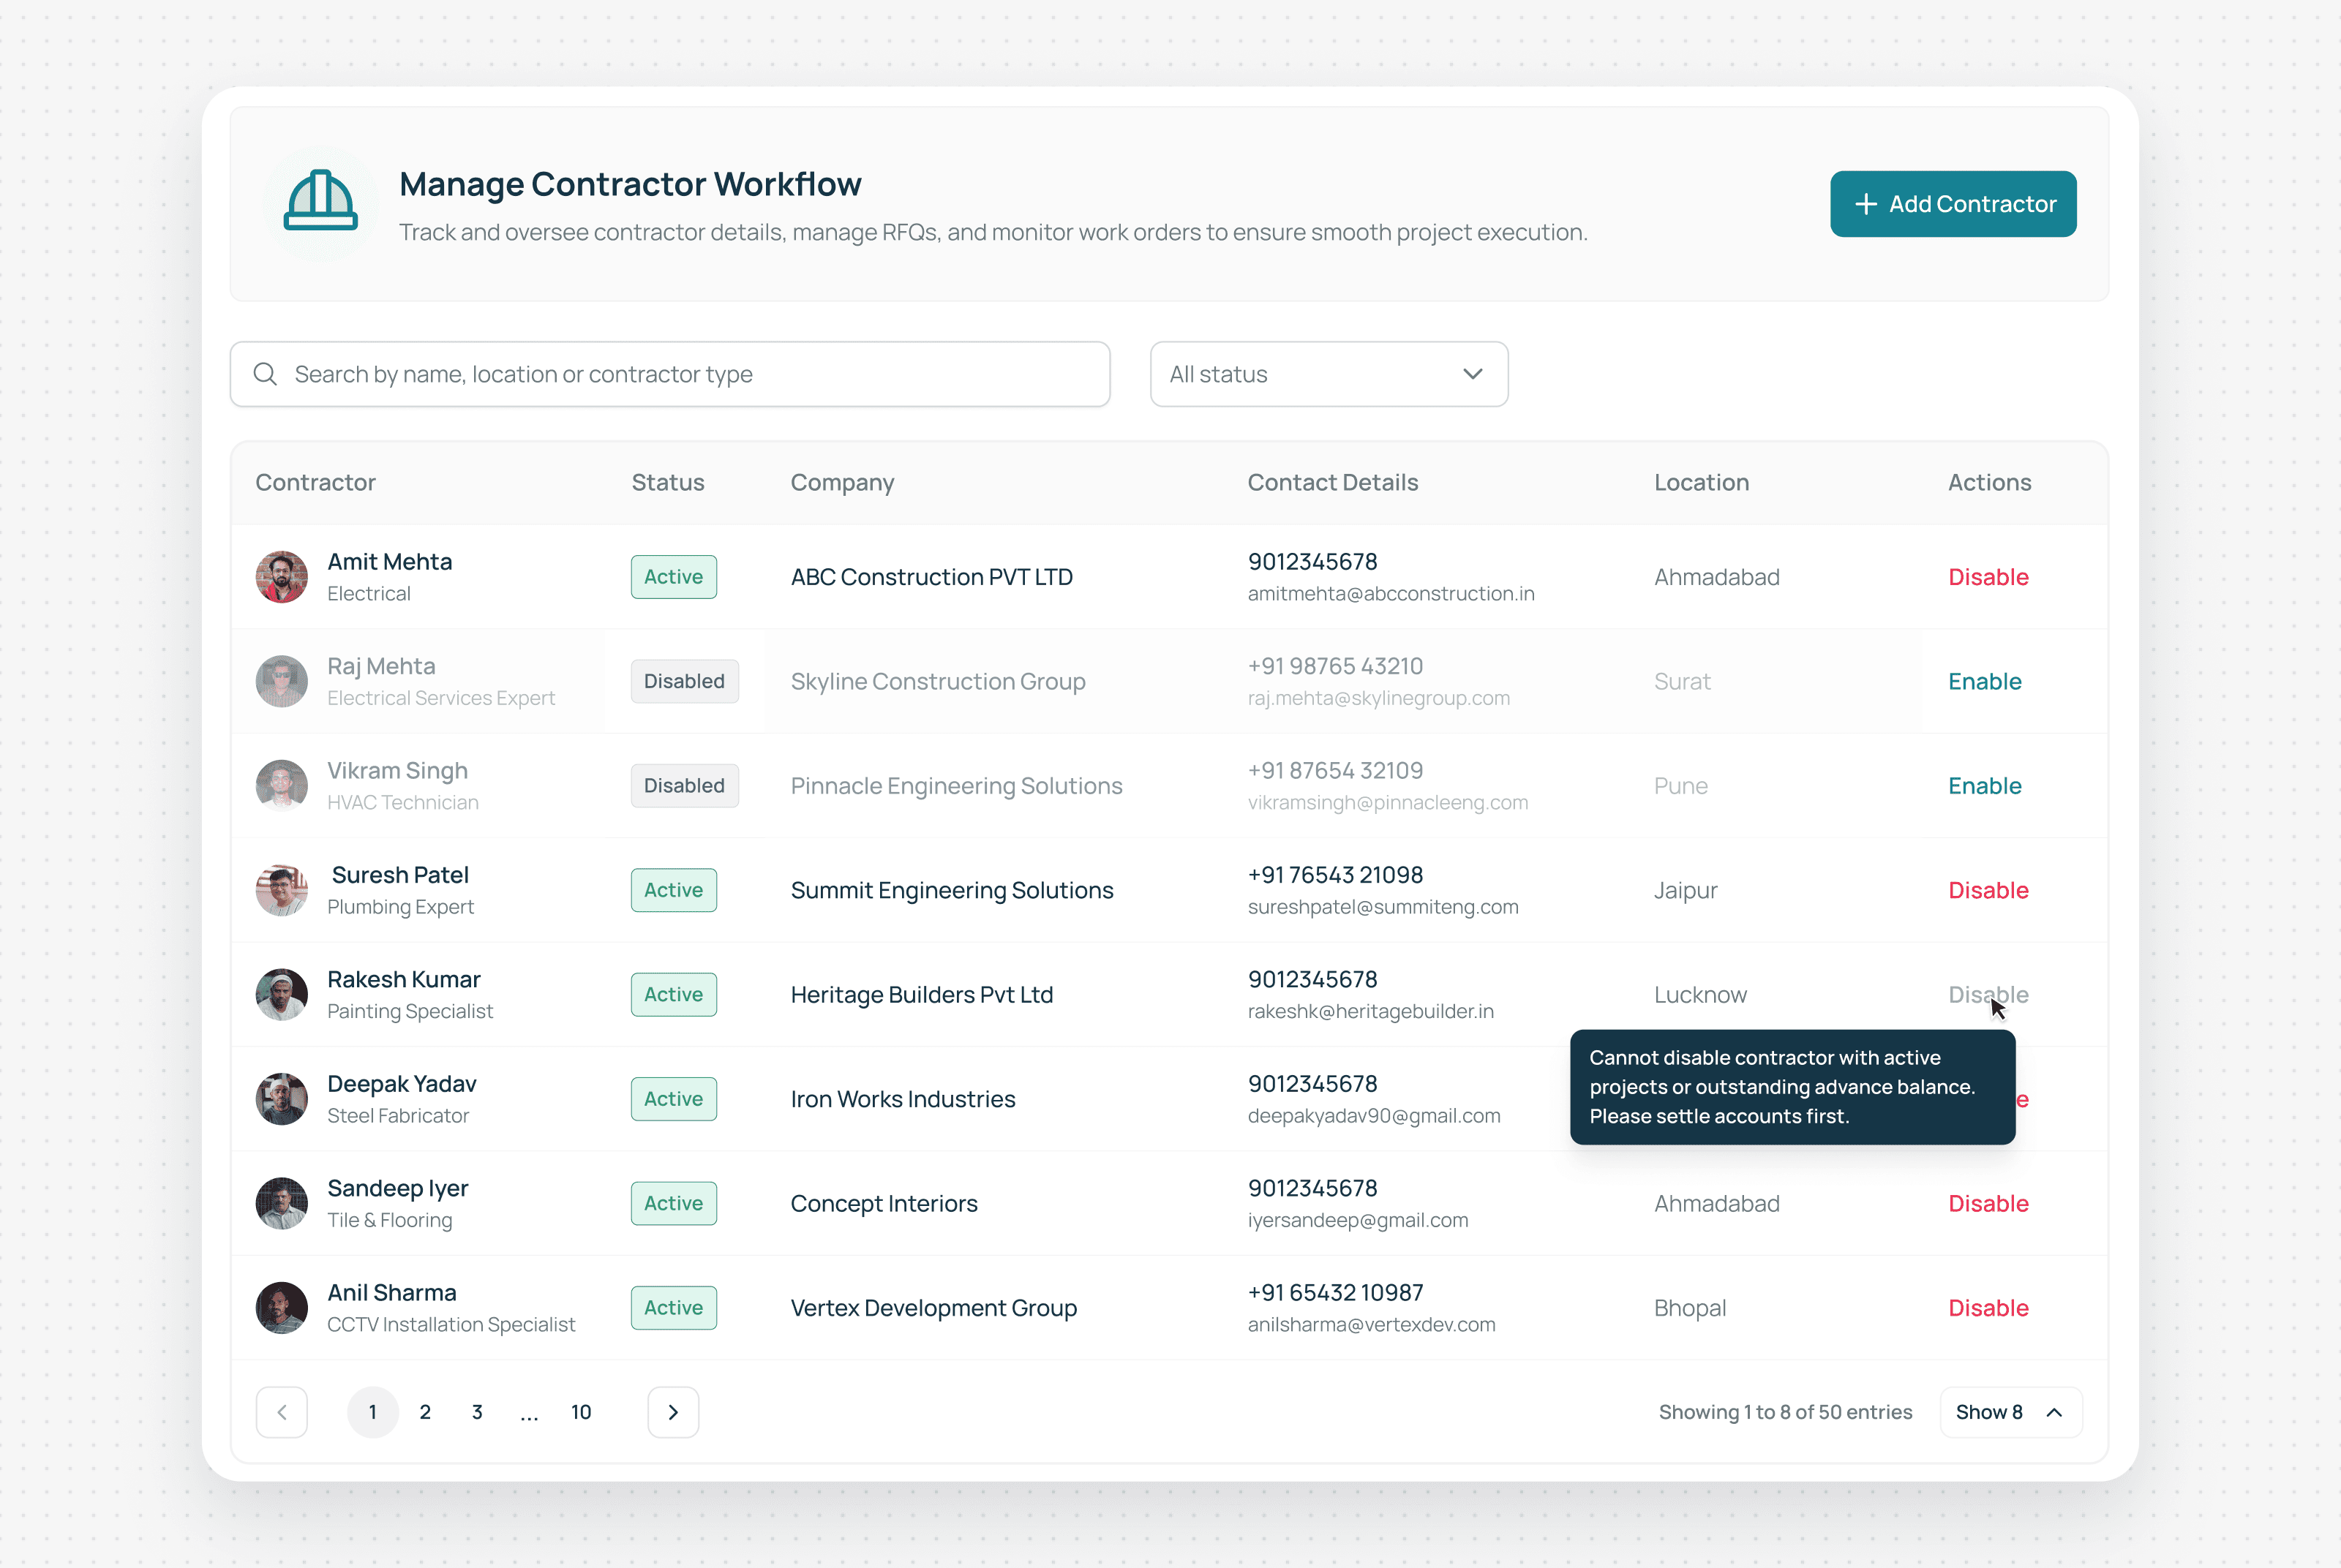Go to next page arrow
Viewport: 2341px width, 1568px height.
tap(673, 1412)
